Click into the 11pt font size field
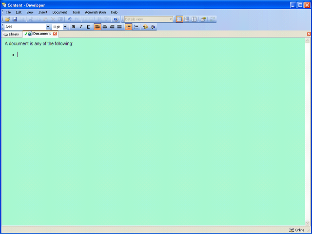 coord(58,27)
